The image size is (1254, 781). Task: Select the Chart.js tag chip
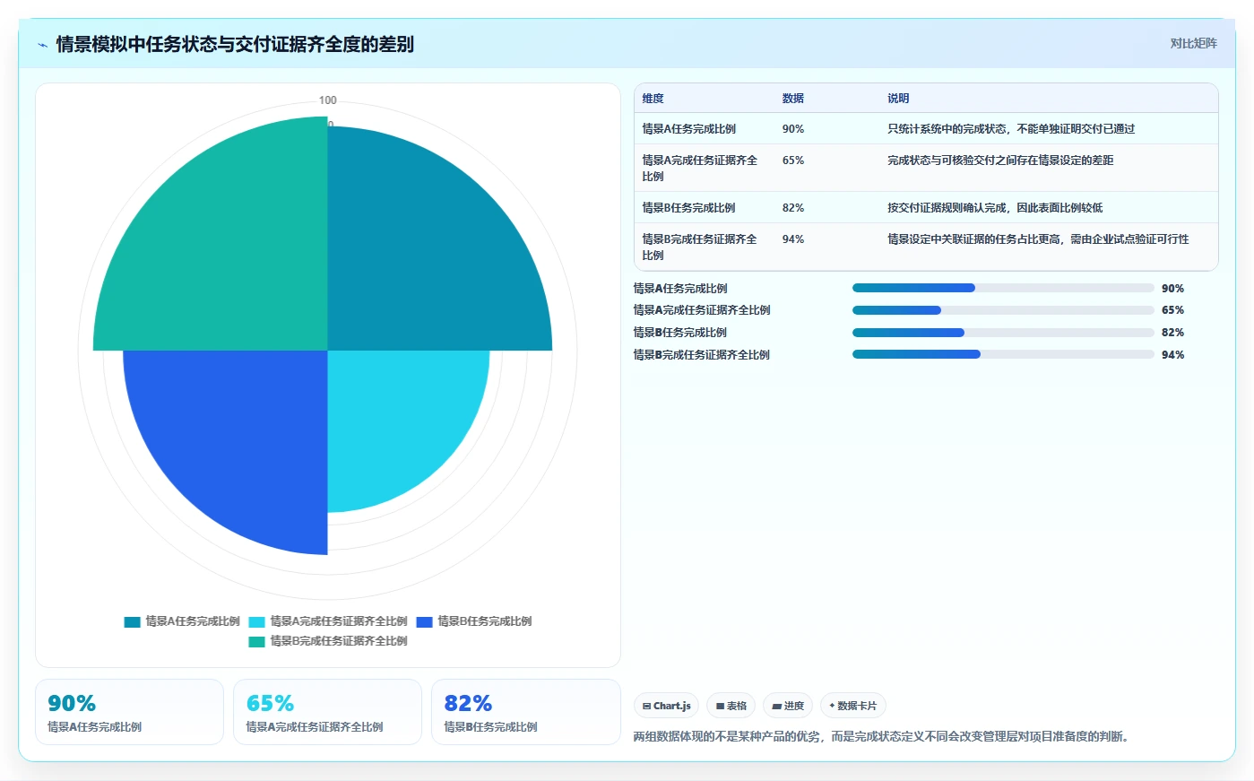pos(666,706)
